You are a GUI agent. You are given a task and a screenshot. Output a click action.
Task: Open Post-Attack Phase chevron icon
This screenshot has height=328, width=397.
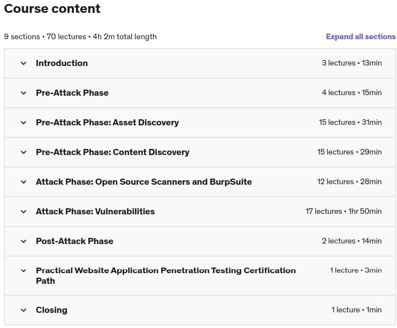click(x=24, y=241)
